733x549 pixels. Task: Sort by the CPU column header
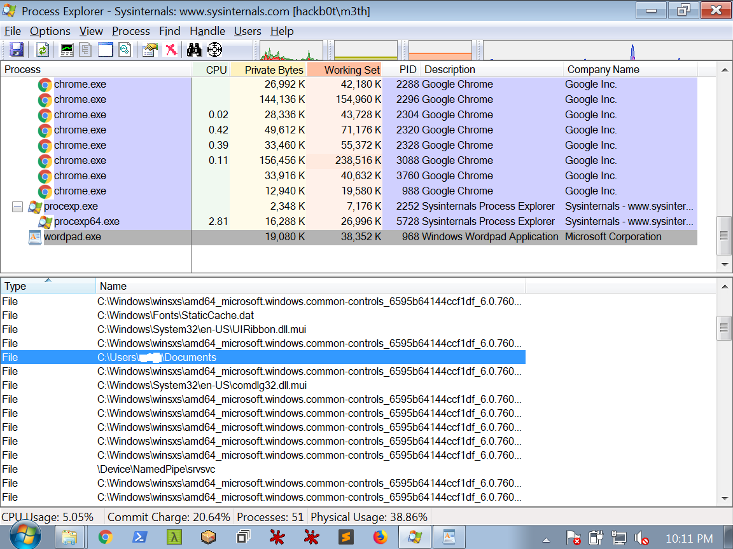(211, 69)
